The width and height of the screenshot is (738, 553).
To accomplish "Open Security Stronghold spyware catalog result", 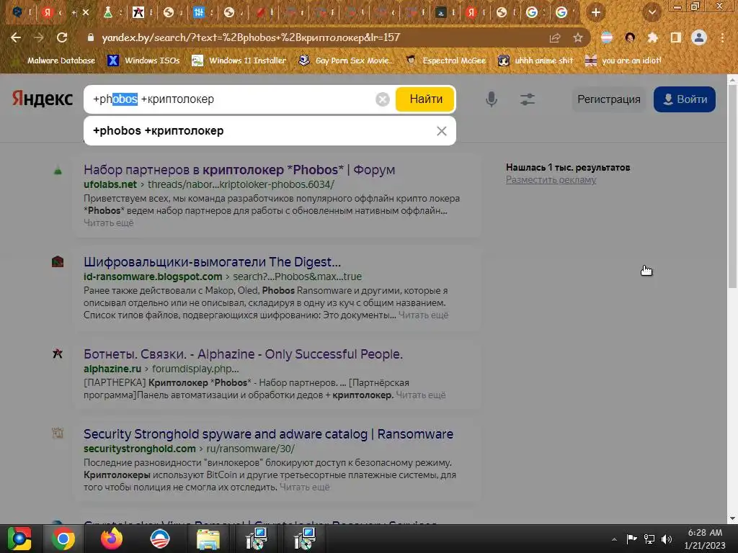I will (x=268, y=434).
